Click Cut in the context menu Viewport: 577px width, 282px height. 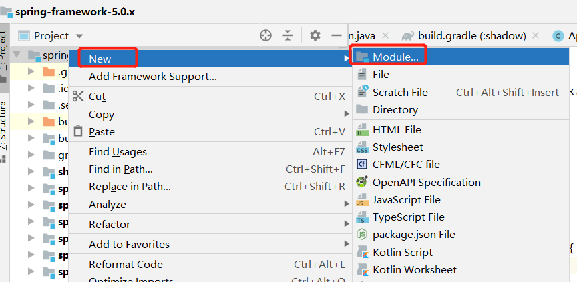click(210, 97)
